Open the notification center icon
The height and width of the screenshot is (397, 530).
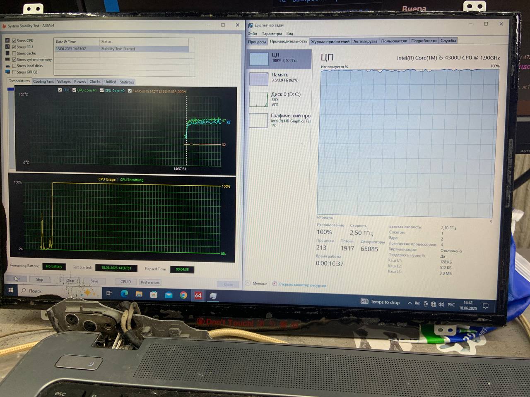(x=486, y=306)
